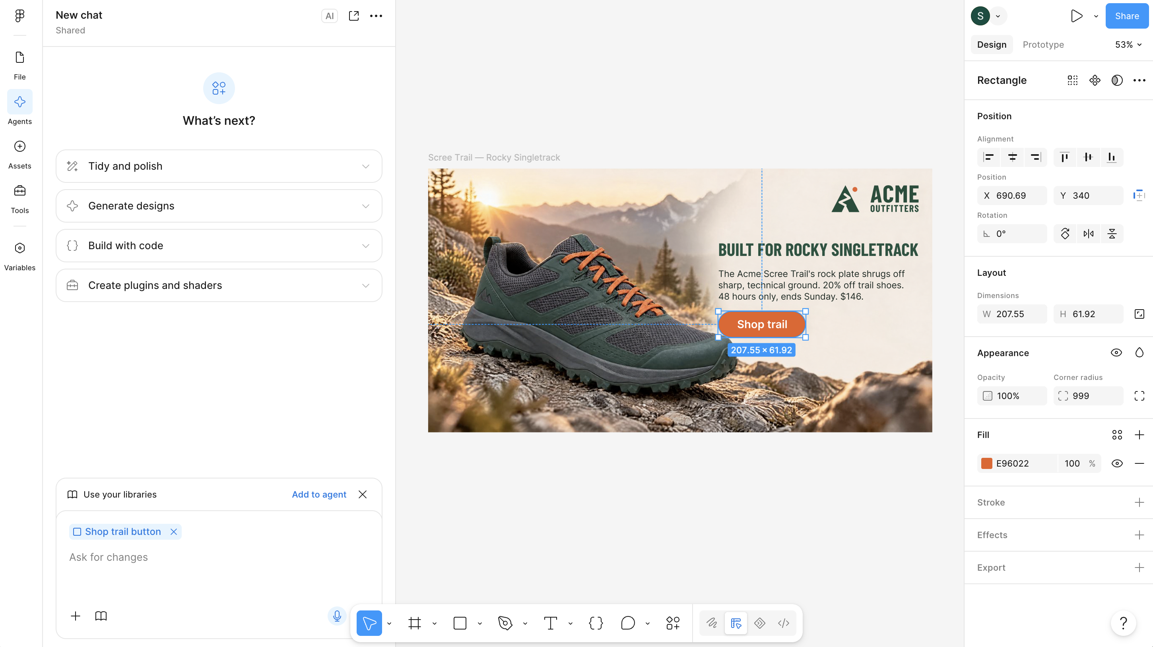Open blend mode droplet in Appearance
Screen dimensions: 1153x647
(x=1139, y=353)
